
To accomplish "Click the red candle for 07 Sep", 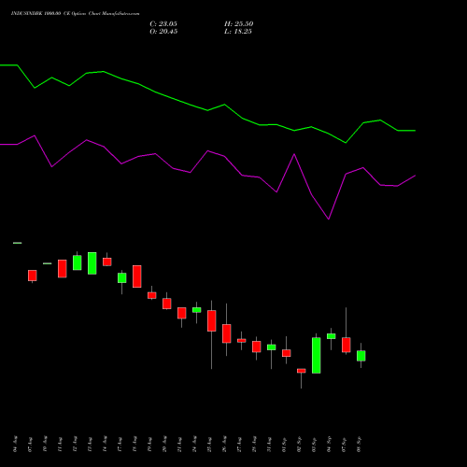I will (347, 345).
